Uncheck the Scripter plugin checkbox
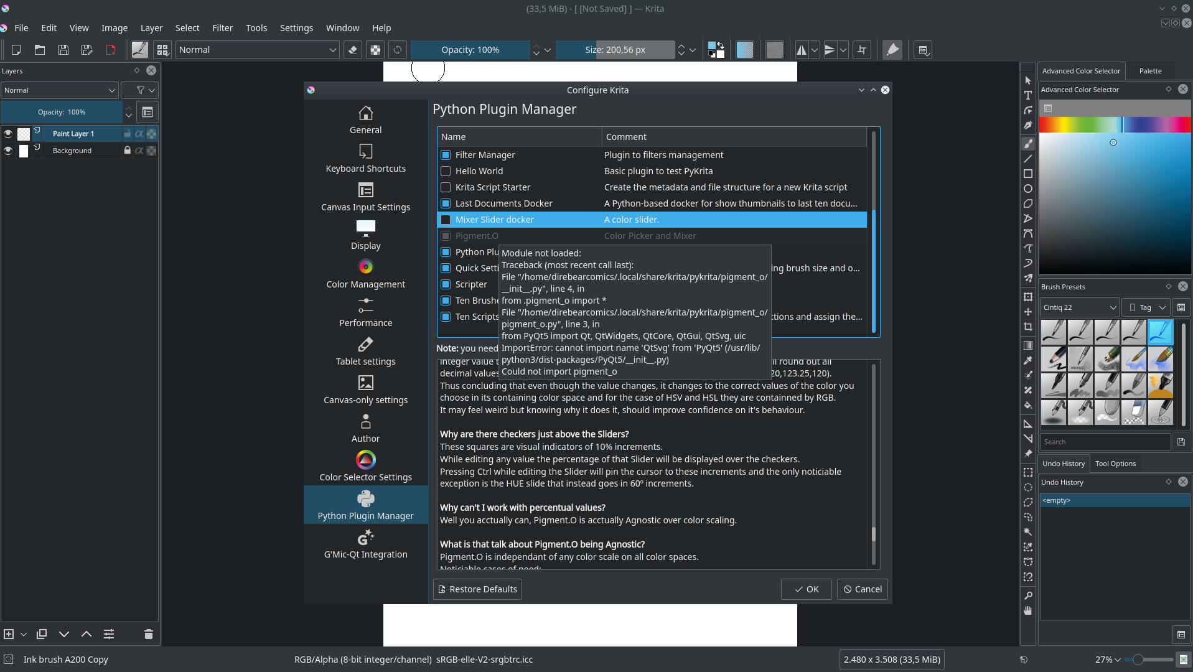Image resolution: width=1193 pixels, height=672 pixels. pyautogui.click(x=446, y=284)
